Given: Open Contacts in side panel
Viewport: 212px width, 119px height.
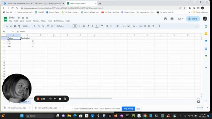Looking at the screenshot, I should tap(206, 49).
